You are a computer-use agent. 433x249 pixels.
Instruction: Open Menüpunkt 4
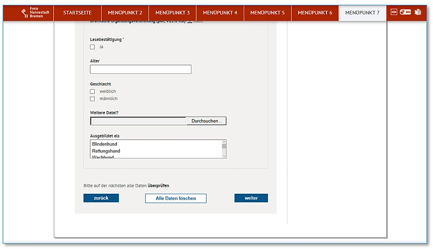point(220,12)
